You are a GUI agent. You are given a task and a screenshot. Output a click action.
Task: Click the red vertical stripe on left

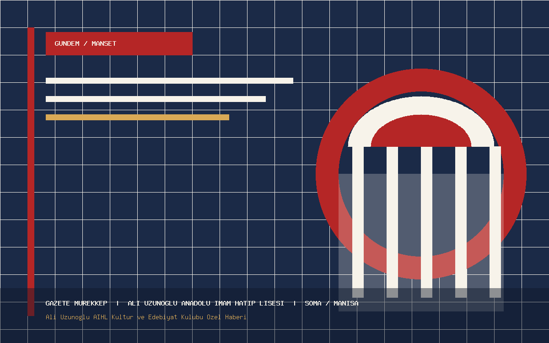tap(31, 171)
